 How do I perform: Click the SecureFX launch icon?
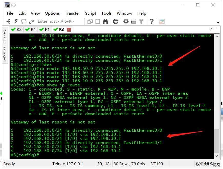(x=162, y=21)
